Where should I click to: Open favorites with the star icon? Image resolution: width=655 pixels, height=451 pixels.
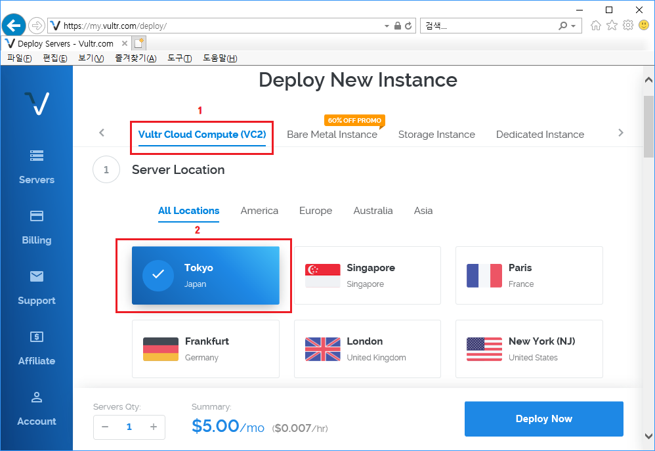(612, 26)
